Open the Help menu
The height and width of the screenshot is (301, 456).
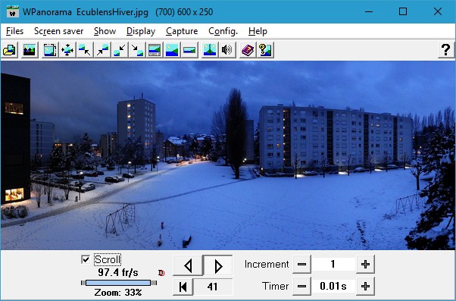click(258, 31)
